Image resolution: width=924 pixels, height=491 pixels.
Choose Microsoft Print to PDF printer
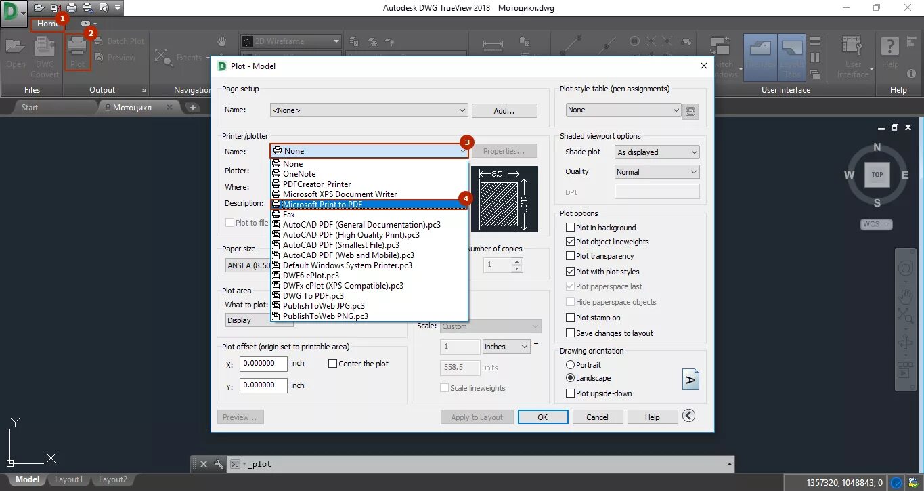tap(369, 205)
